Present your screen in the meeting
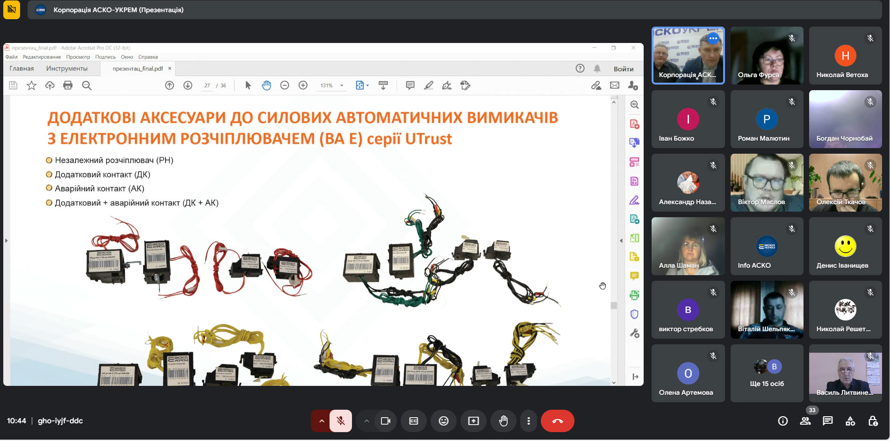Screen dimensions: 890x441 474,421
